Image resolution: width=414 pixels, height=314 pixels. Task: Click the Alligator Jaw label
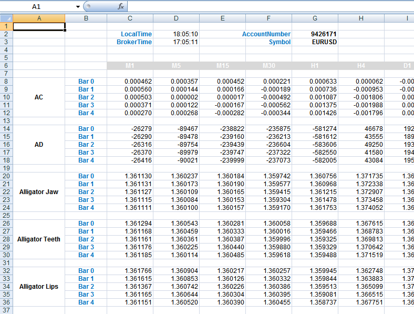tap(39, 192)
